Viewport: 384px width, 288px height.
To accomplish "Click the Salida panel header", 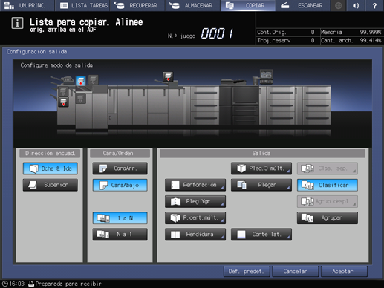I will point(262,154).
